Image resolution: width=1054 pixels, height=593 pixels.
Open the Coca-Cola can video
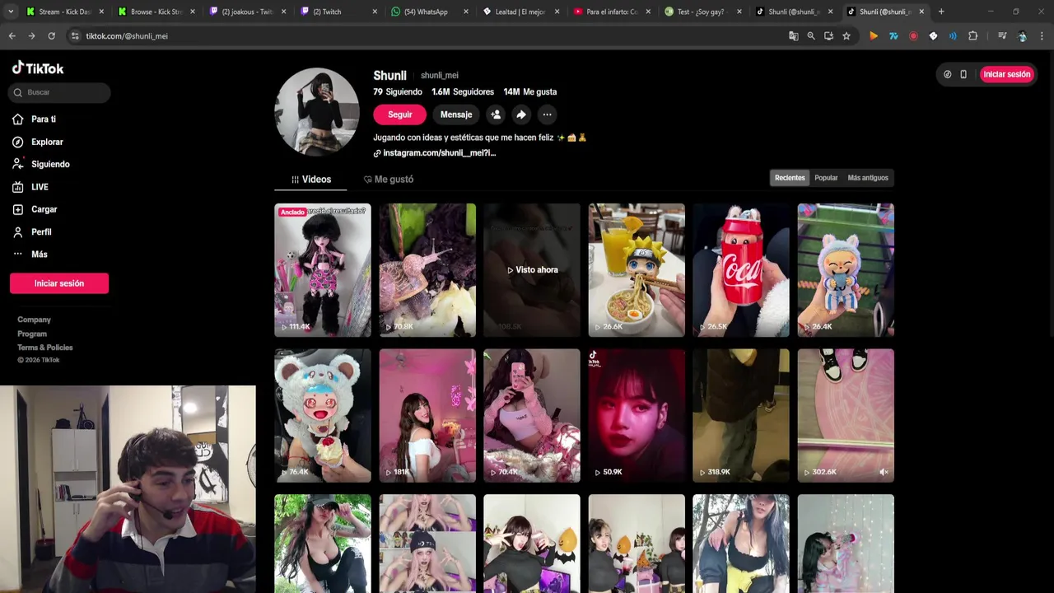[x=741, y=270]
